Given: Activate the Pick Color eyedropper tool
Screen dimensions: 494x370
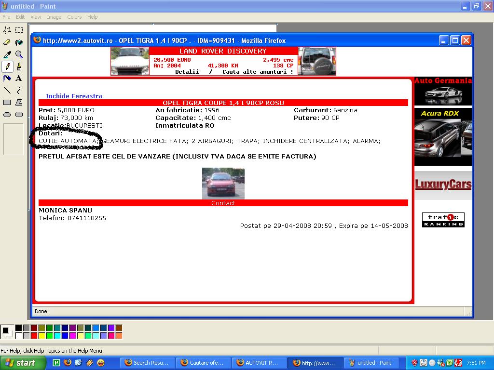Looking at the screenshot, I should point(7,54).
